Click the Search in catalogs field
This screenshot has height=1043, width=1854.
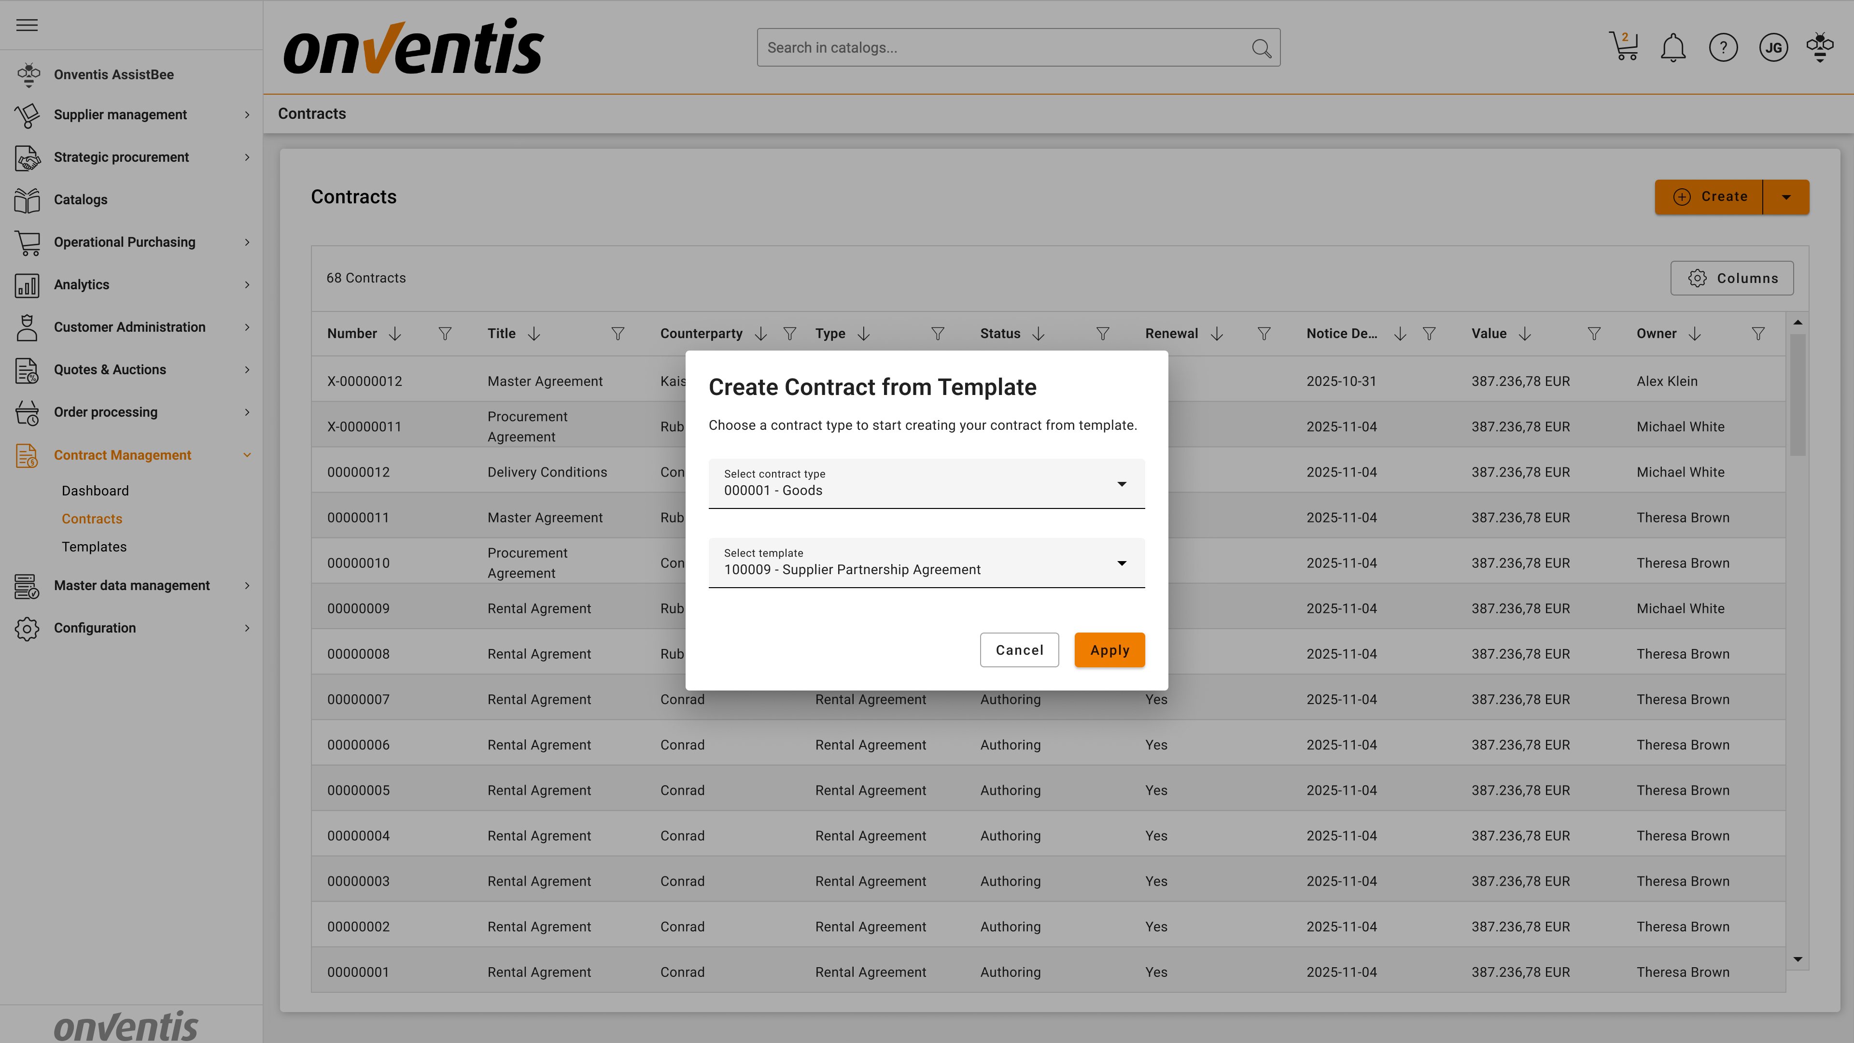tap(1000, 48)
